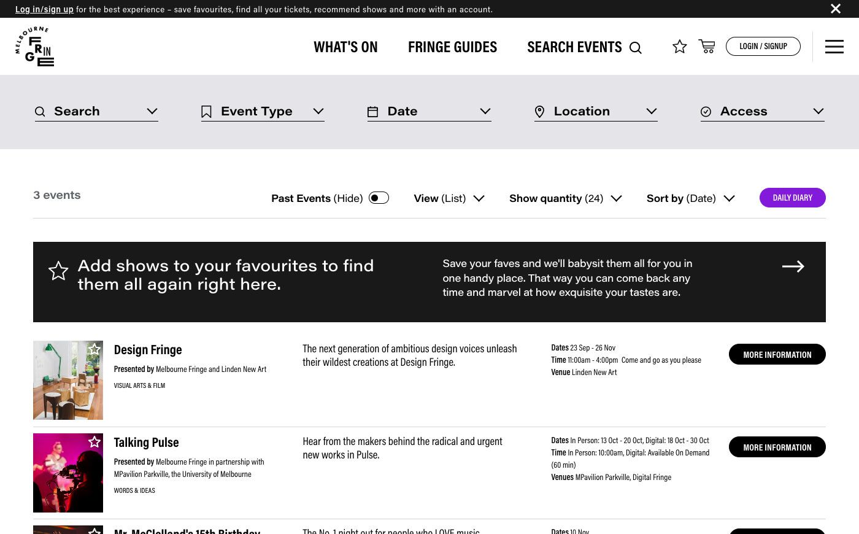
Task: Click More Information for Design Fringe
Action: (777, 354)
